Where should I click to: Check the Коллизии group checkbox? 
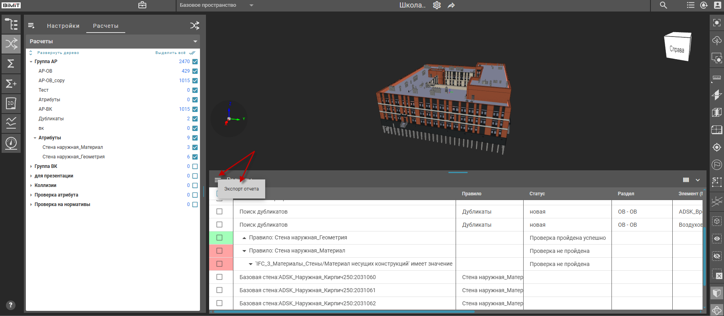coord(195,185)
